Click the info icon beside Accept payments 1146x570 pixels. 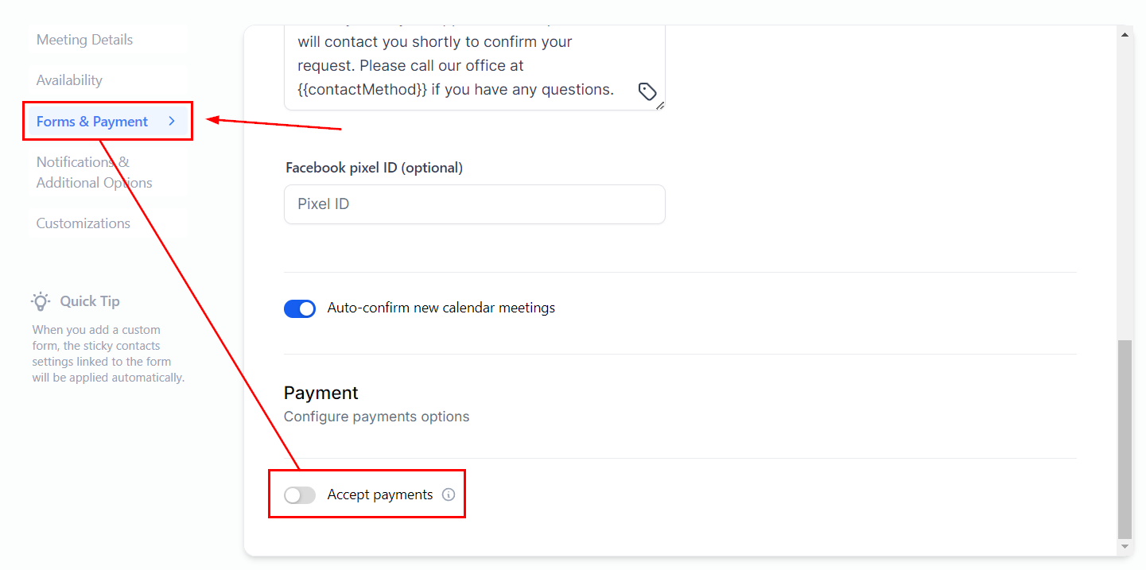coord(449,494)
